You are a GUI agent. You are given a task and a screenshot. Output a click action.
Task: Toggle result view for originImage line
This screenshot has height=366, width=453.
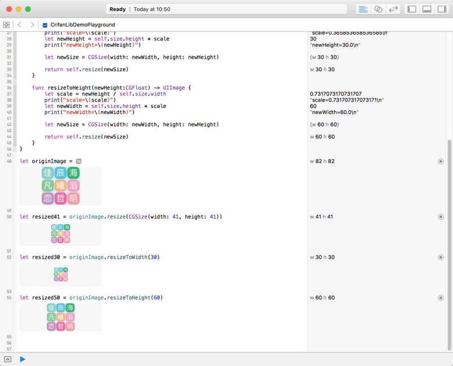[x=441, y=162]
